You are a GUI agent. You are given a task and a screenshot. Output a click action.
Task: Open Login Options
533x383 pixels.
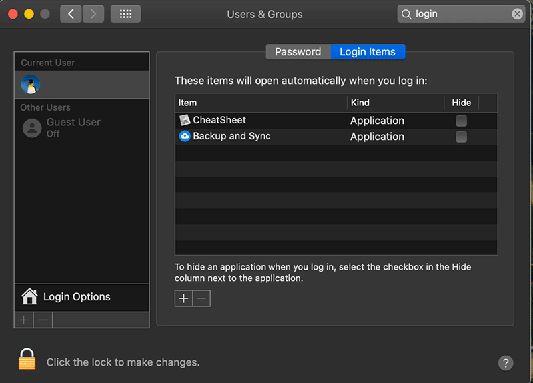(x=81, y=297)
